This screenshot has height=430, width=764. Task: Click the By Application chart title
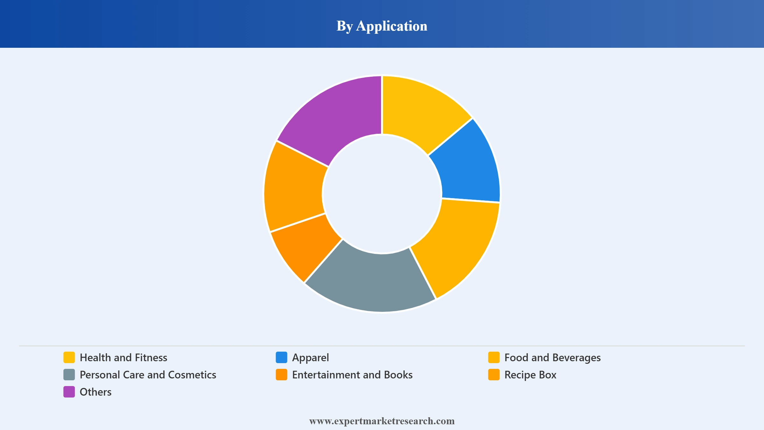(x=382, y=26)
